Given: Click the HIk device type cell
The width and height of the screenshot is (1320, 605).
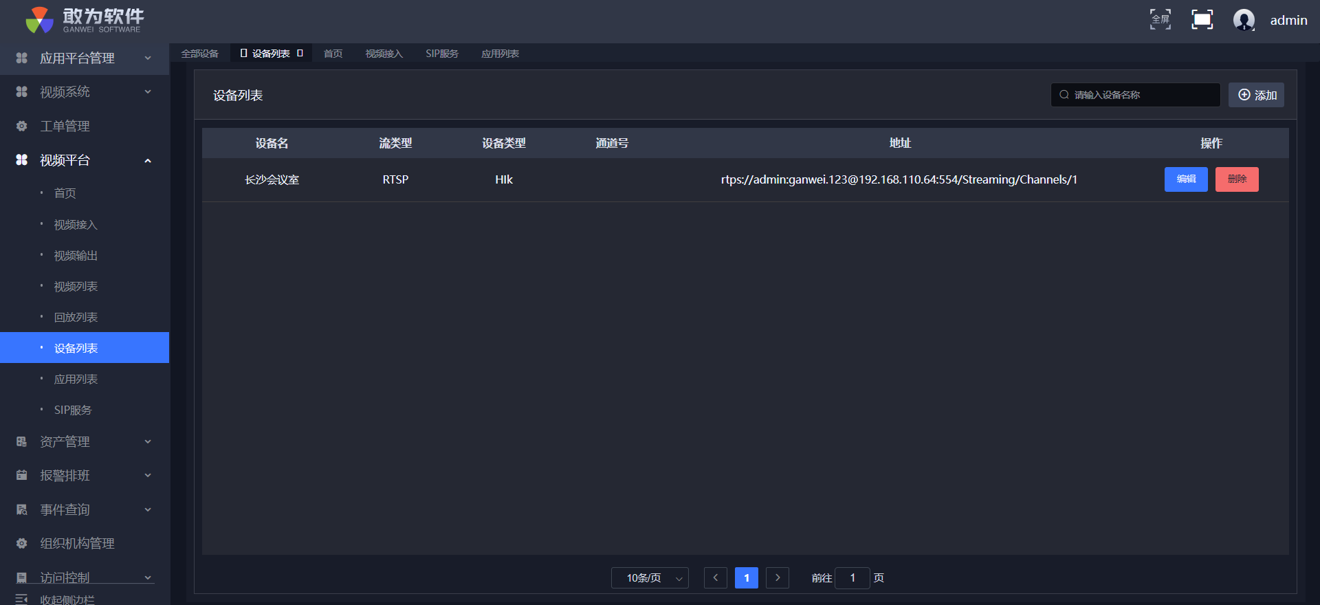Looking at the screenshot, I should click(x=504, y=179).
